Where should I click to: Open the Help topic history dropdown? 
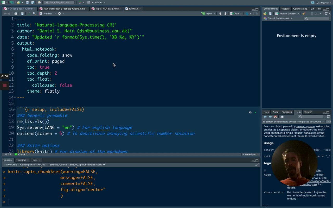pyautogui.click(x=293, y=122)
